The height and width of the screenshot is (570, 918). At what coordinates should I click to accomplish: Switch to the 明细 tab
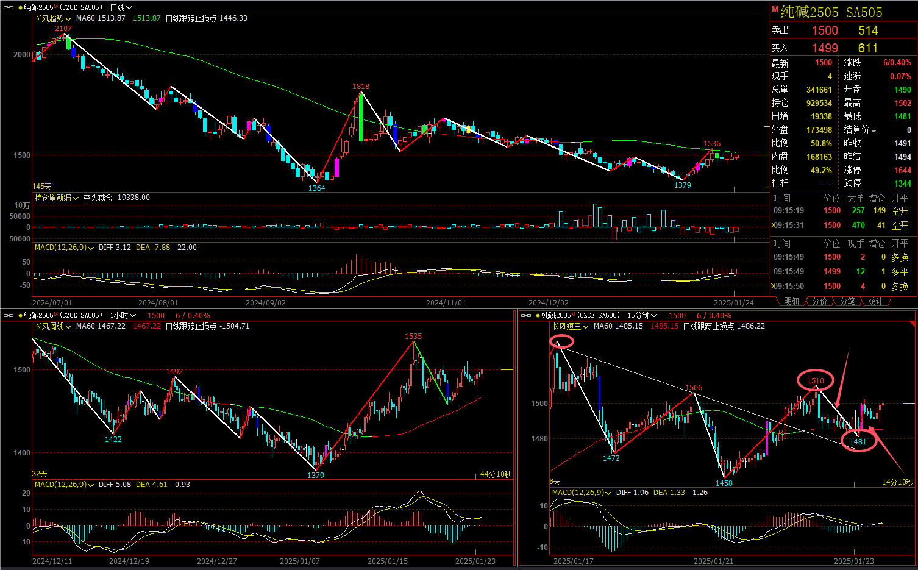(x=791, y=301)
